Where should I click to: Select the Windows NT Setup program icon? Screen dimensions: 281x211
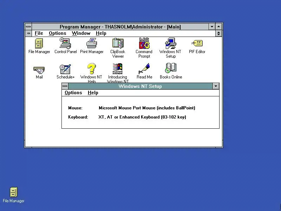click(x=170, y=43)
